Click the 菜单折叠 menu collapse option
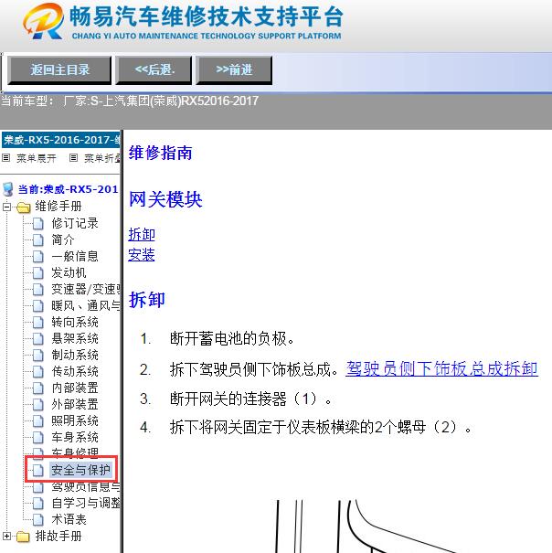Viewport: 552px width, 553px height. pyautogui.click(x=102, y=158)
